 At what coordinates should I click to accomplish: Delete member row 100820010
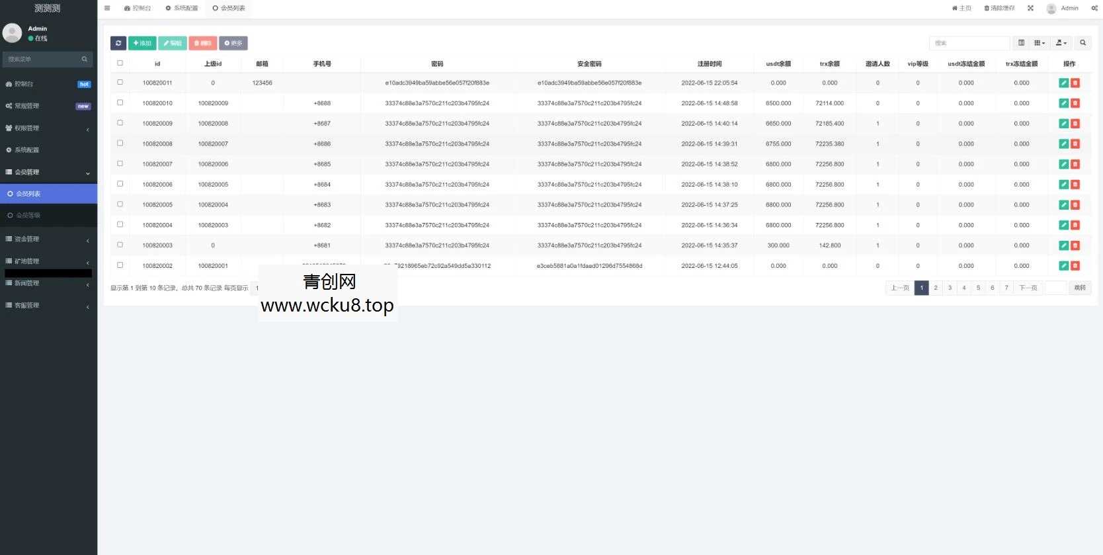(x=1075, y=103)
